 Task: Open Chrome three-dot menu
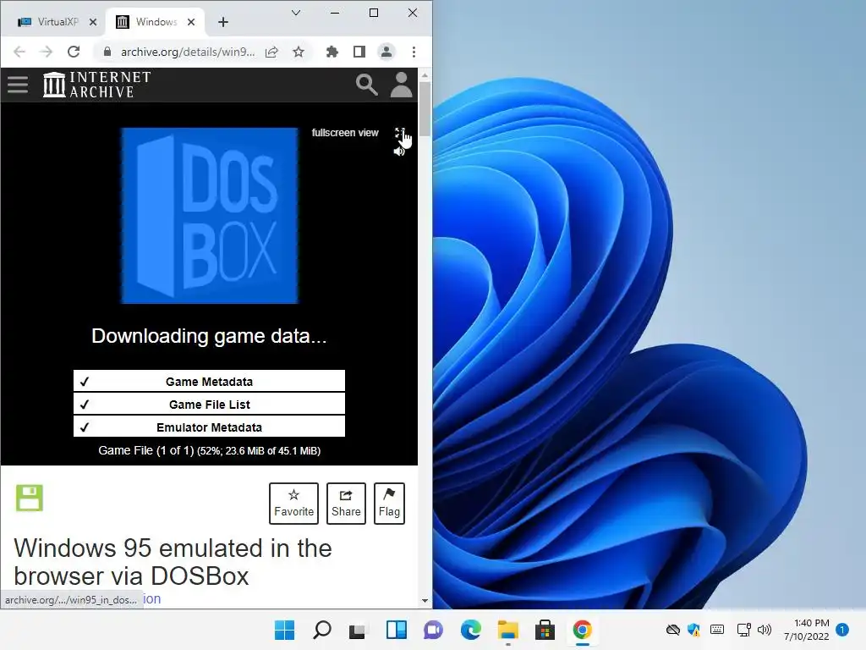point(414,52)
